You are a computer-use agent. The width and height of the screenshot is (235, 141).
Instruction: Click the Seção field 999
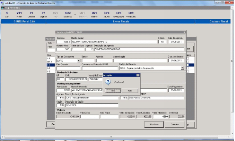pyautogui.click(x=60, y=105)
